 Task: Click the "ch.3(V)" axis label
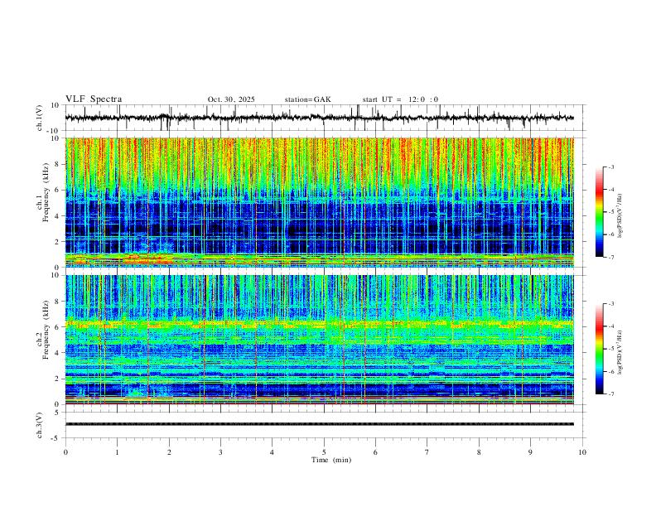(x=40, y=425)
